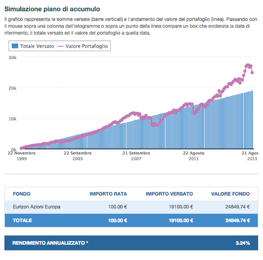Viewport: 263px width, 260px height.
Task: Click the portfolio line peak near 2015
Action: (248, 65)
